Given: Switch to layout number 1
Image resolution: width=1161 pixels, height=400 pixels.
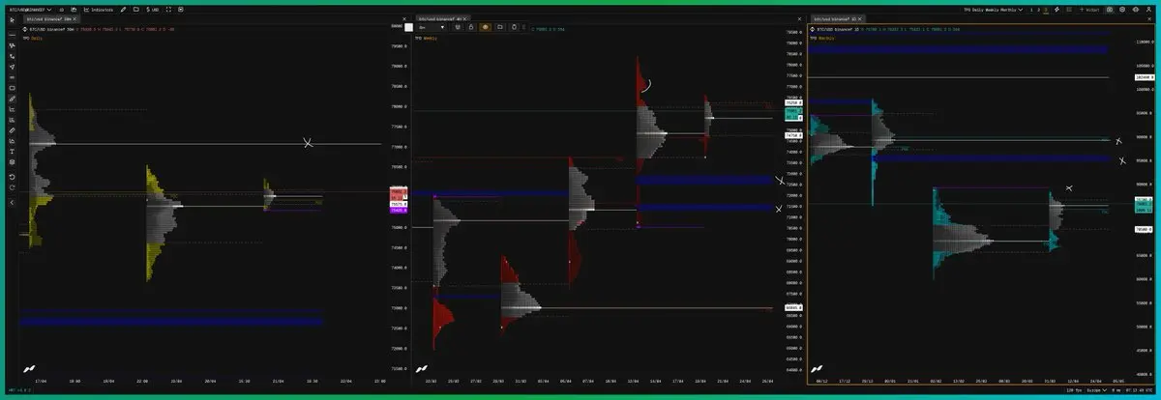Looking at the screenshot, I should [x=1031, y=10].
